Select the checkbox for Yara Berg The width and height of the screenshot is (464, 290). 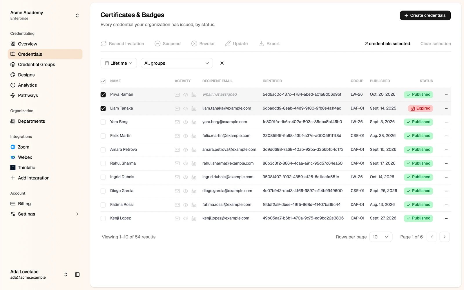click(x=103, y=122)
